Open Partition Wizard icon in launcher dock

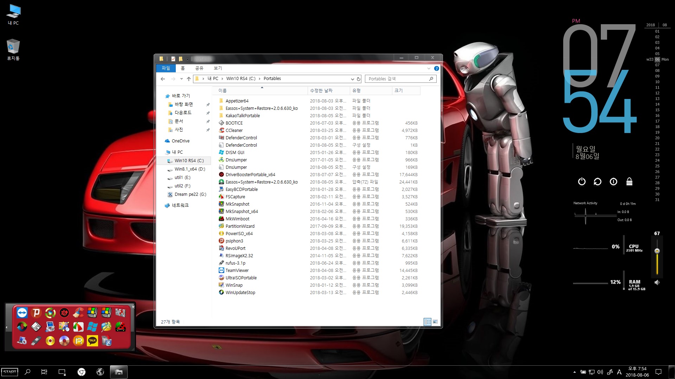point(107,327)
